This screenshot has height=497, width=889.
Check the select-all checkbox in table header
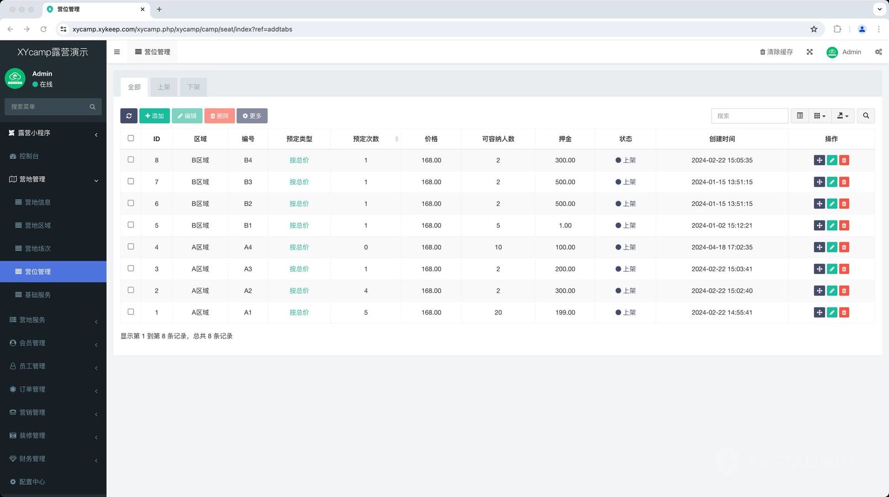click(131, 139)
